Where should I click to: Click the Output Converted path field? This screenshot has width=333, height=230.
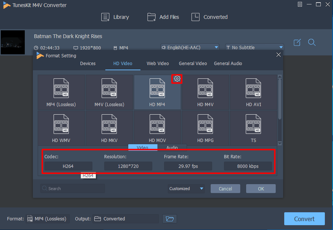126,219
